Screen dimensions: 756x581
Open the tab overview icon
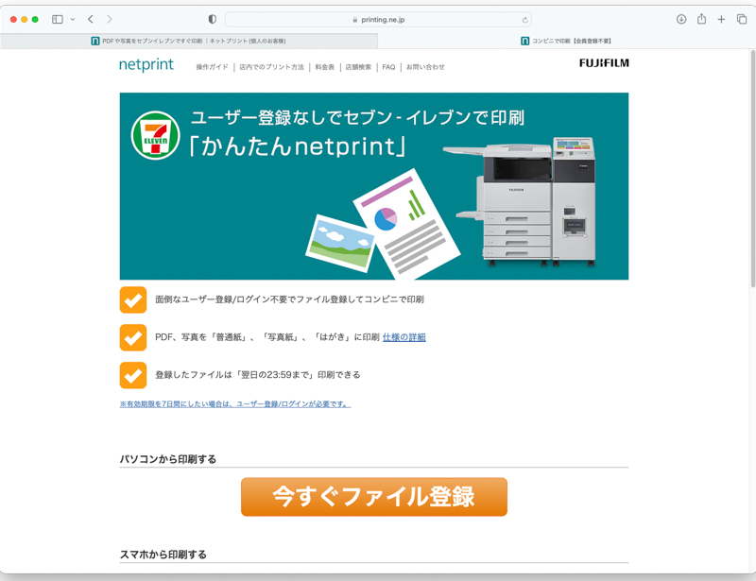(741, 18)
